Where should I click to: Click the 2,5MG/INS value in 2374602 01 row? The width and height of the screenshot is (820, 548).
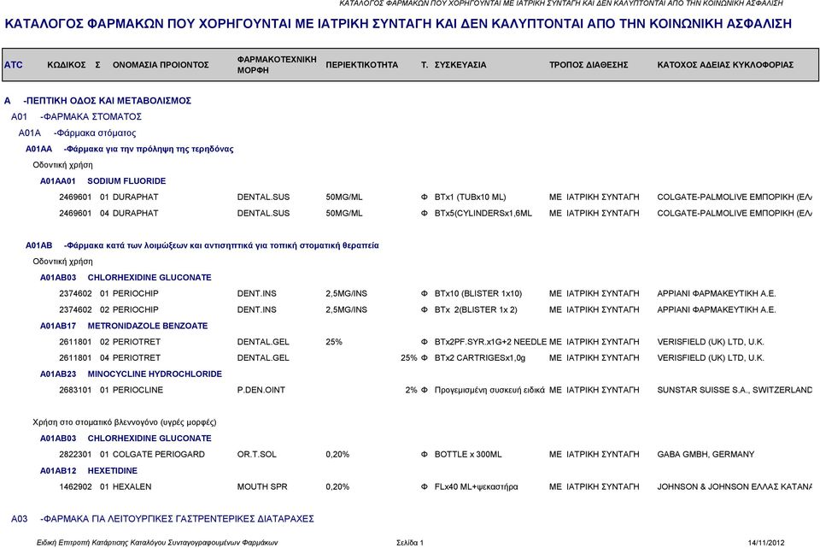pos(346,293)
